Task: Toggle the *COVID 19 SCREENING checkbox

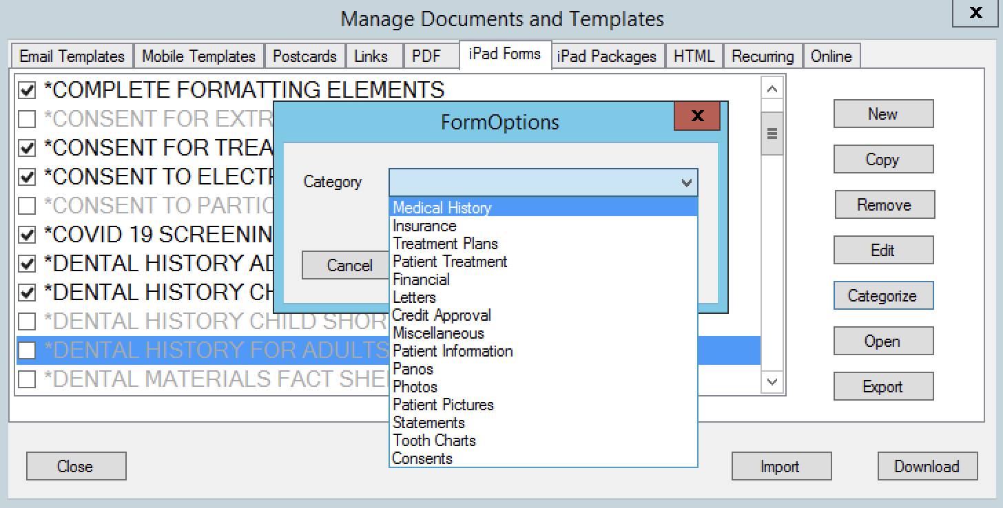Action: (x=27, y=235)
